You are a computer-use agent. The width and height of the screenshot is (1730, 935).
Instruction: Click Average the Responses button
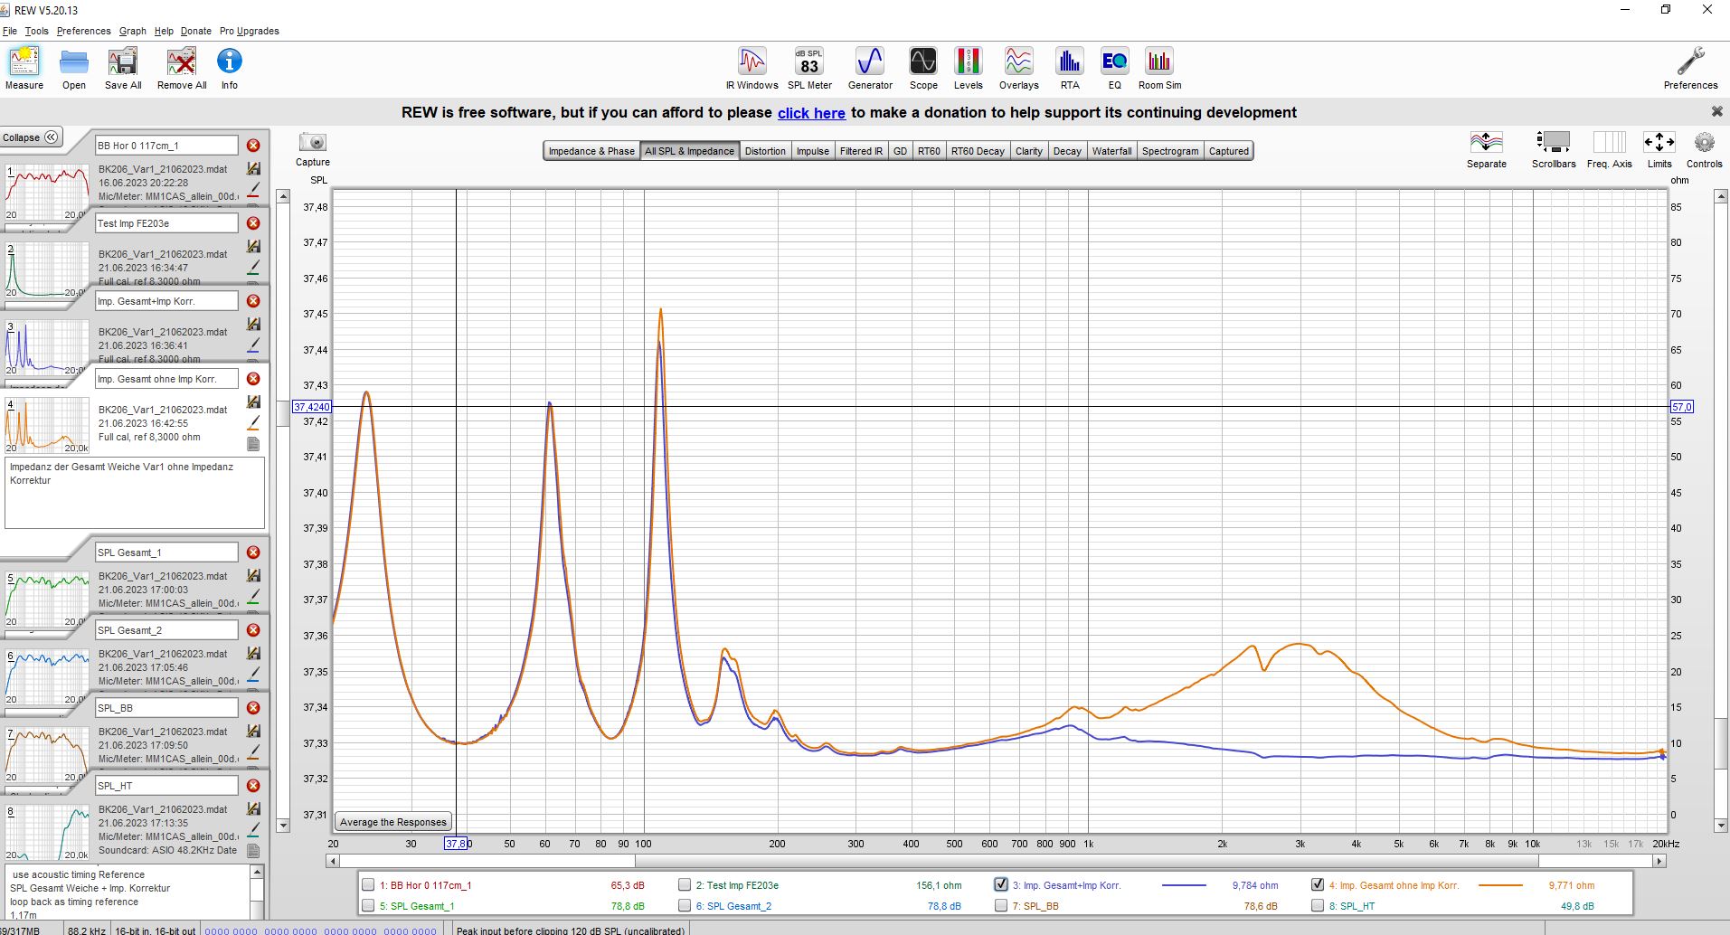click(393, 822)
